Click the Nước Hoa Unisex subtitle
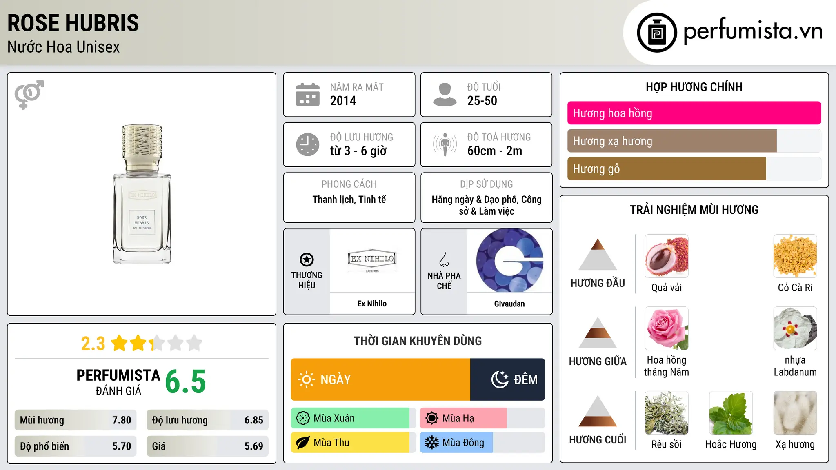This screenshot has width=836, height=470. pos(64,47)
